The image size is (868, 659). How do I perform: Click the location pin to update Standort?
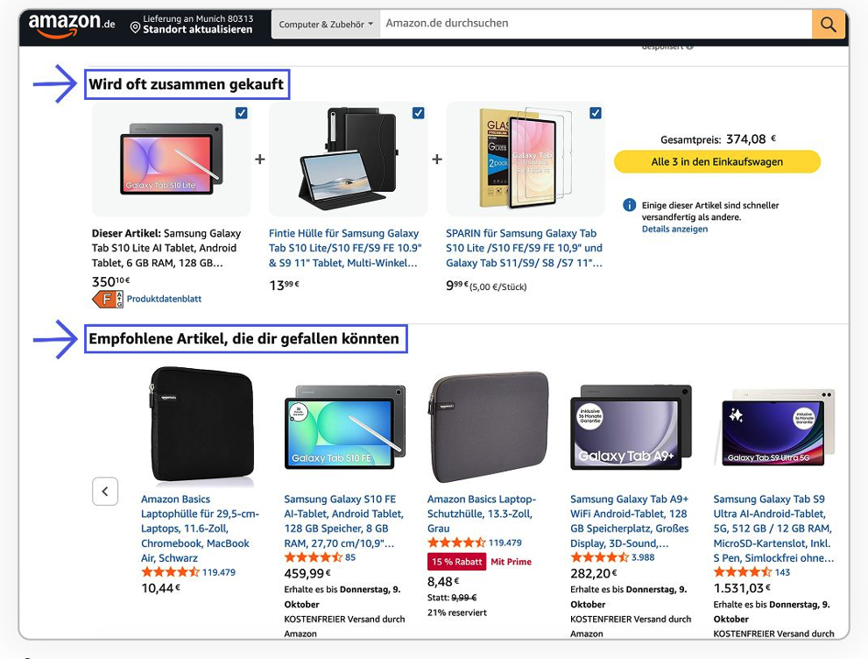pos(134,27)
